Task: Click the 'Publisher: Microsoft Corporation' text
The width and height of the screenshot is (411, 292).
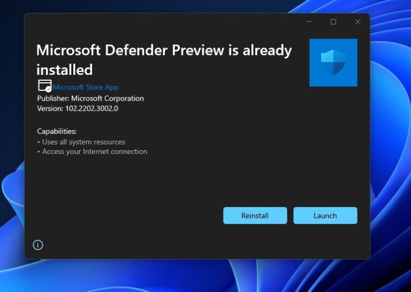Action: (x=90, y=98)
